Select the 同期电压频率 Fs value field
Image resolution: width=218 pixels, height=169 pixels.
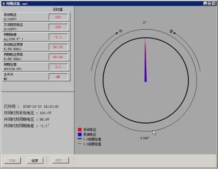pos(58,57)
